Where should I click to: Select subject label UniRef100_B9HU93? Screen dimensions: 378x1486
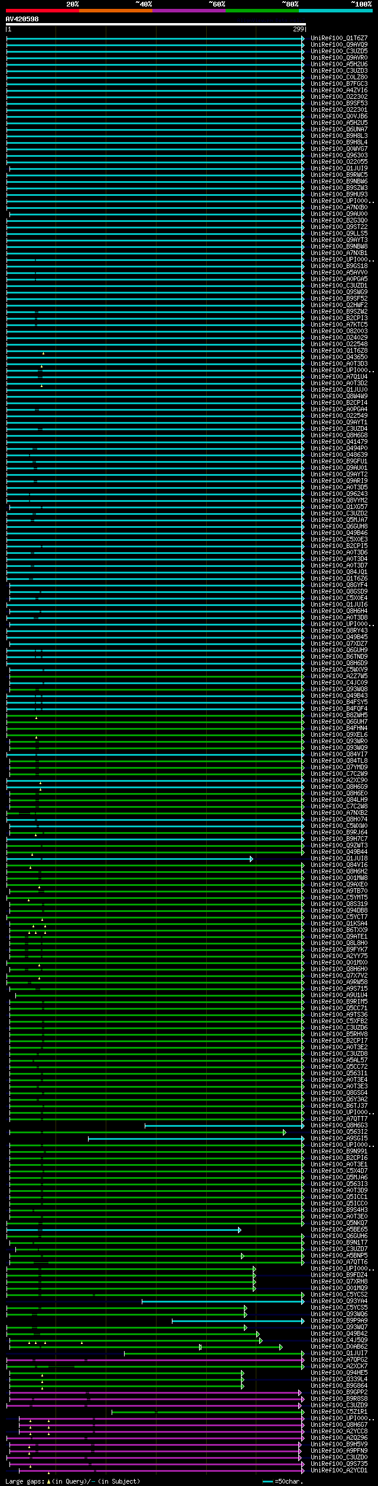pyautogui.click(x=339, y=194)
